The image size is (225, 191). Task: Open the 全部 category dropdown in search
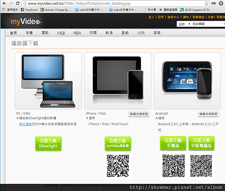click(x=184, y=24)
